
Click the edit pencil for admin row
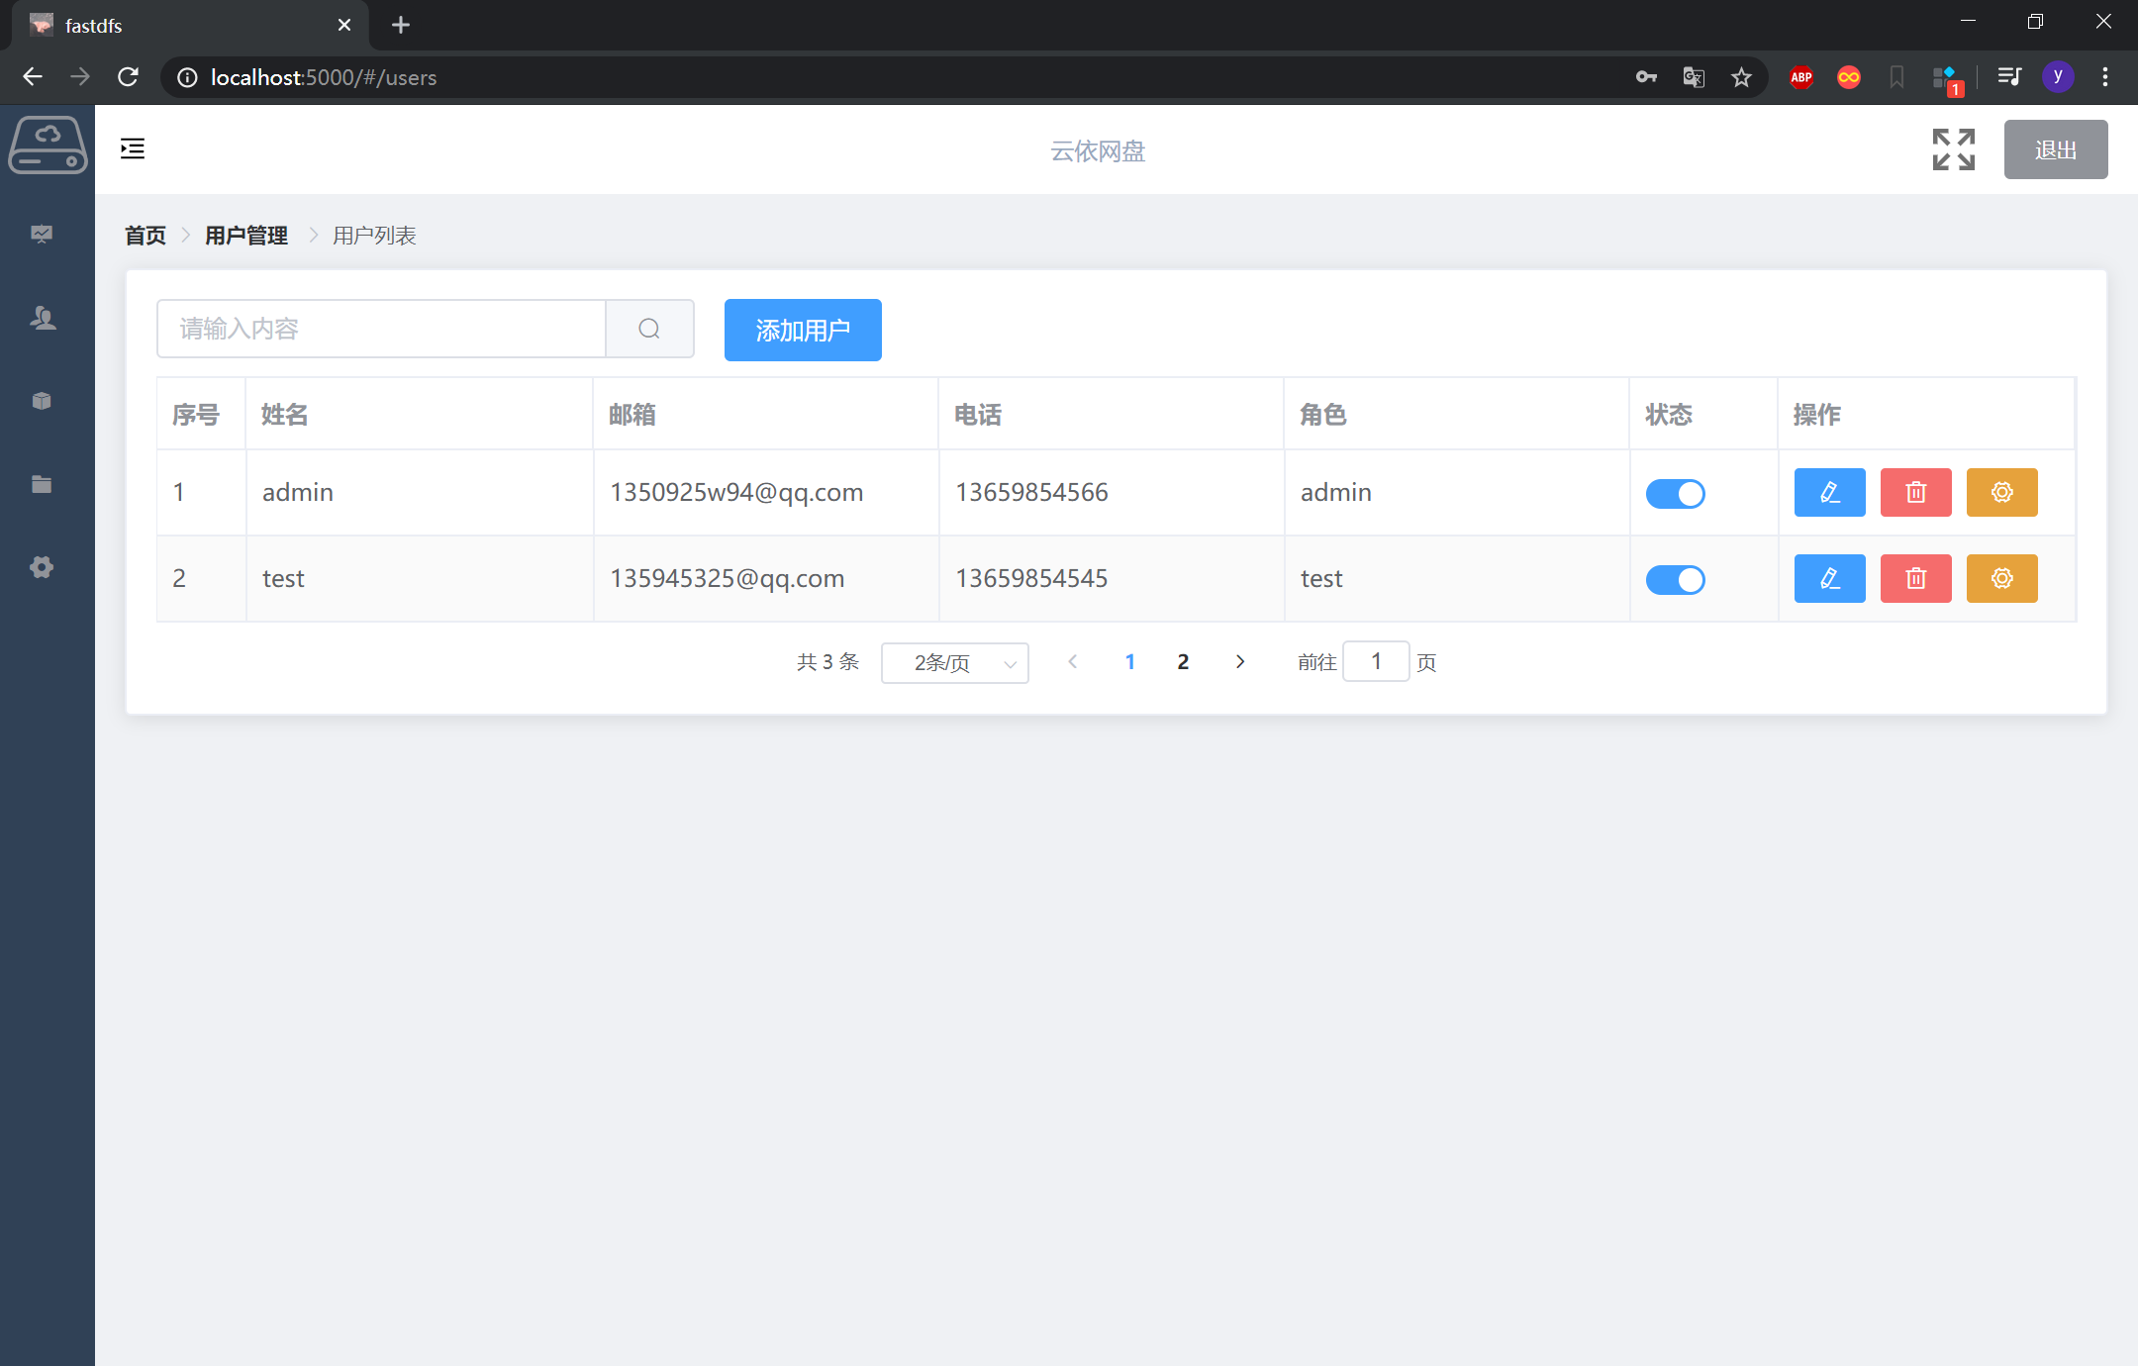click(x=1829, y=492)
